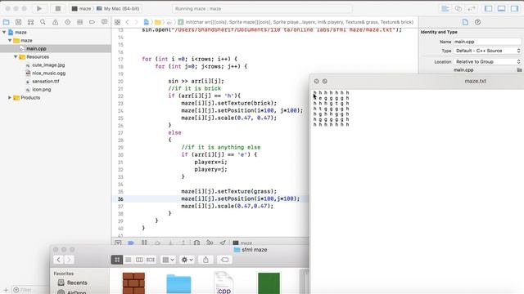This screenshot has height=294, width=524.
Task: Select the Assistant editor button
Action: [458, 9]
